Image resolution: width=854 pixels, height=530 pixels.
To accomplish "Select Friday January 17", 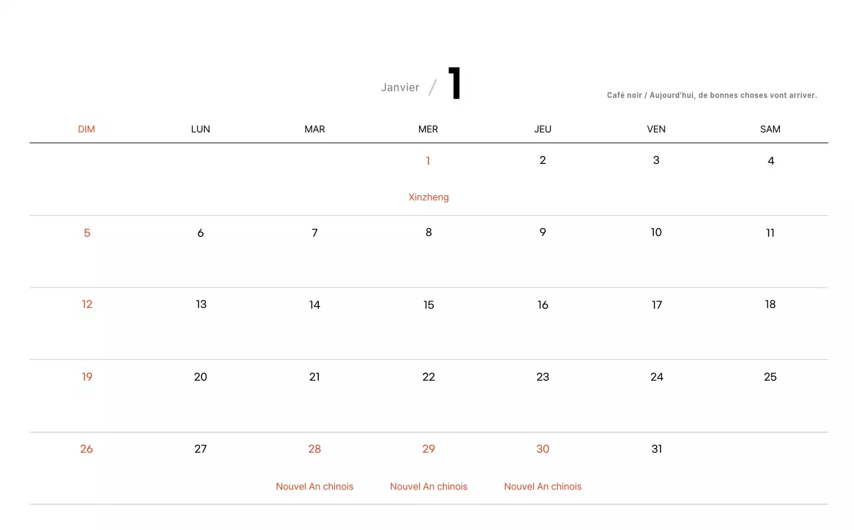I will pos(657,305).
